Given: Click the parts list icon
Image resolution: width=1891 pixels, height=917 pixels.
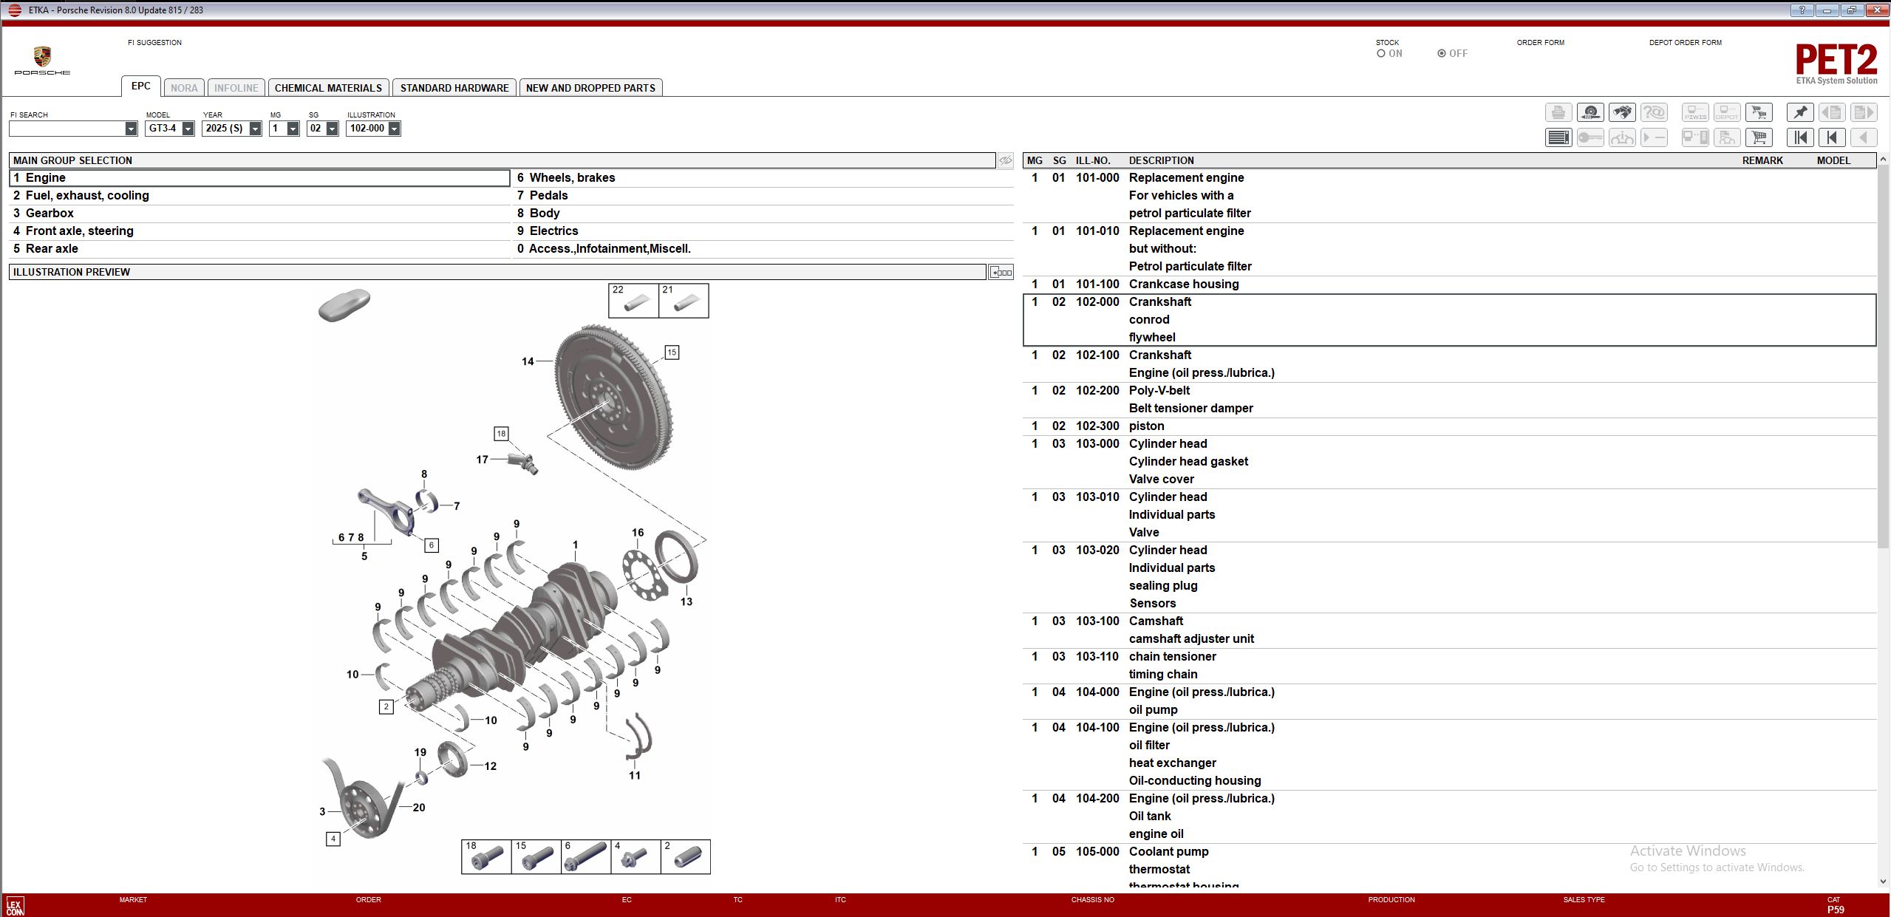Looking at the screenshot, I should pos(1558,137).
